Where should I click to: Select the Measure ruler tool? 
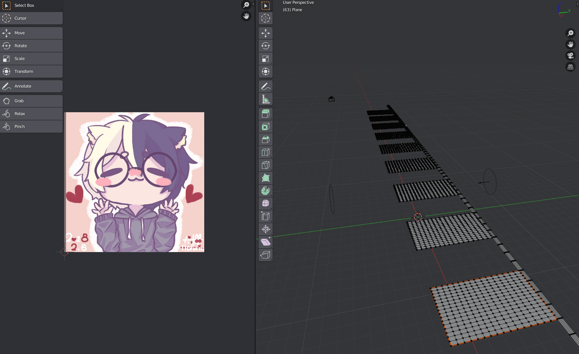click(266, 99)
